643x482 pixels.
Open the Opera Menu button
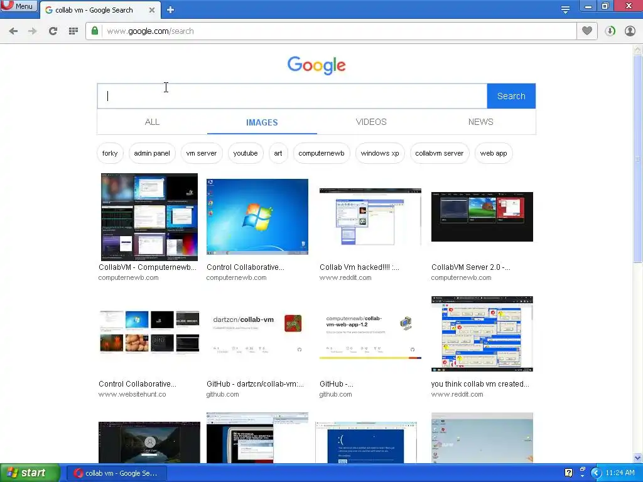[x=18, y=6]
